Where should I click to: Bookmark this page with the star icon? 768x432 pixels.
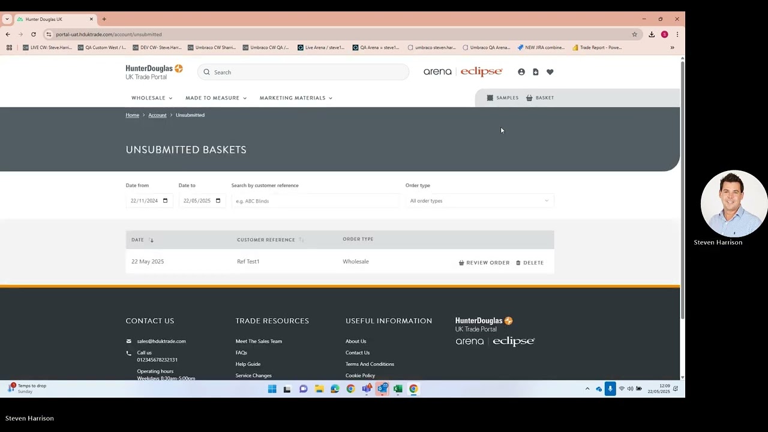coord(634,34)
